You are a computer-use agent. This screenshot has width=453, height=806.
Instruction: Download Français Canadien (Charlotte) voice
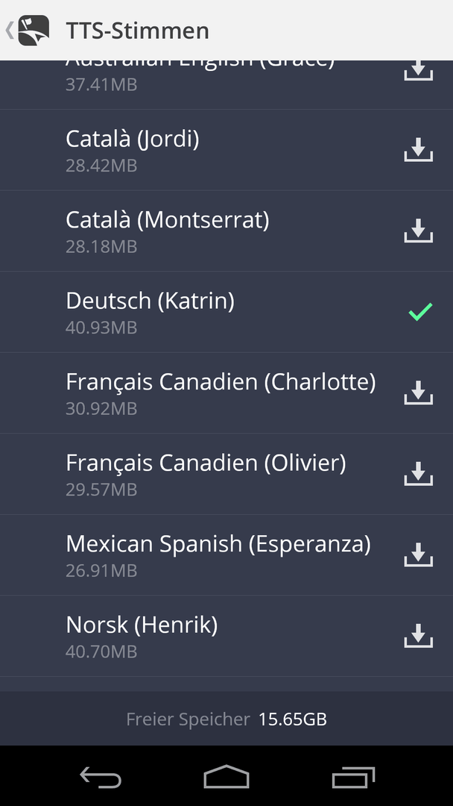click(419, 393)
